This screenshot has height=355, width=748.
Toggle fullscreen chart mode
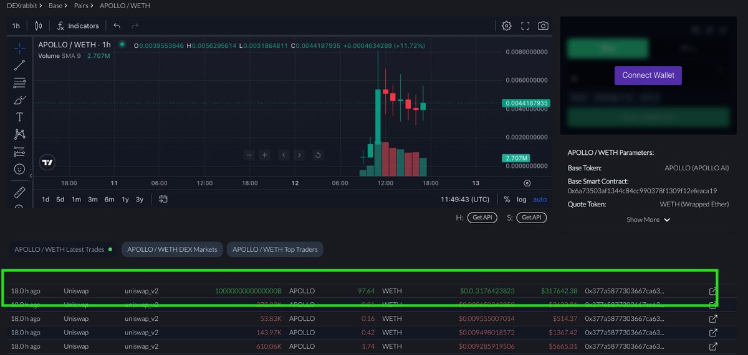click(x=525, y=26)
